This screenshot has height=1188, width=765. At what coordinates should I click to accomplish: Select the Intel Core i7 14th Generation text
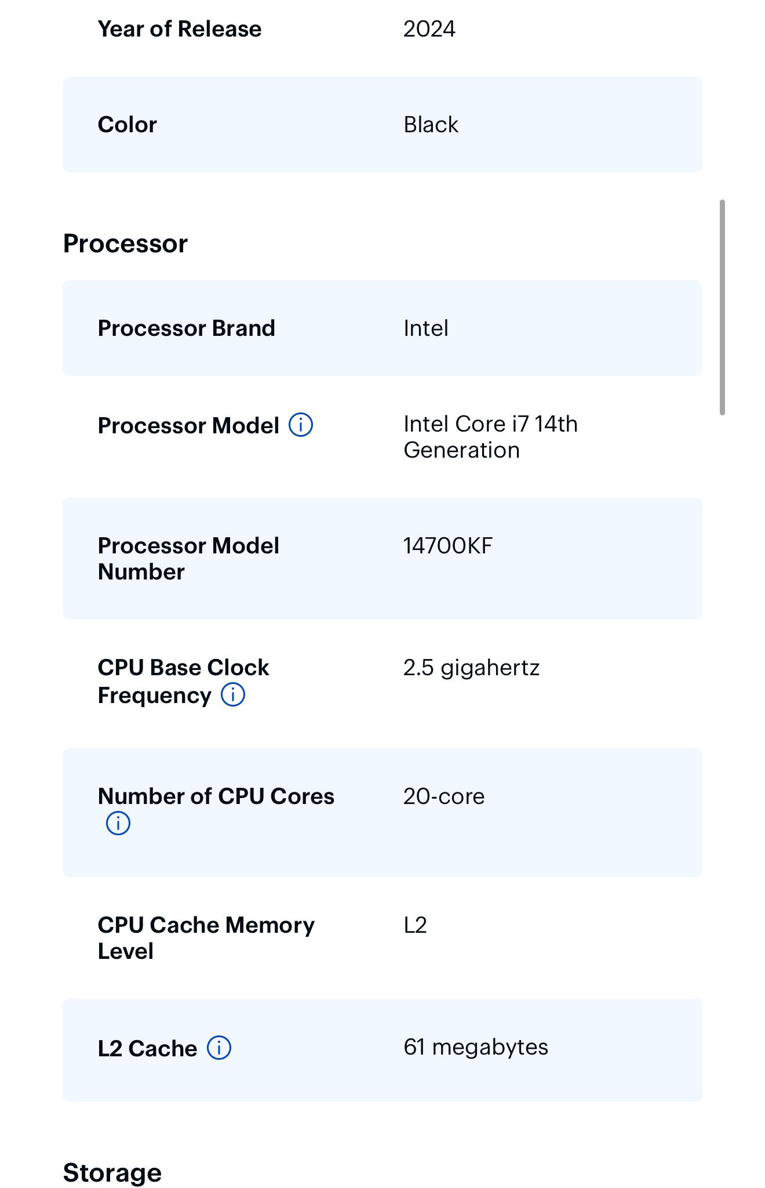pyautogui.click(x=491, y=437)
